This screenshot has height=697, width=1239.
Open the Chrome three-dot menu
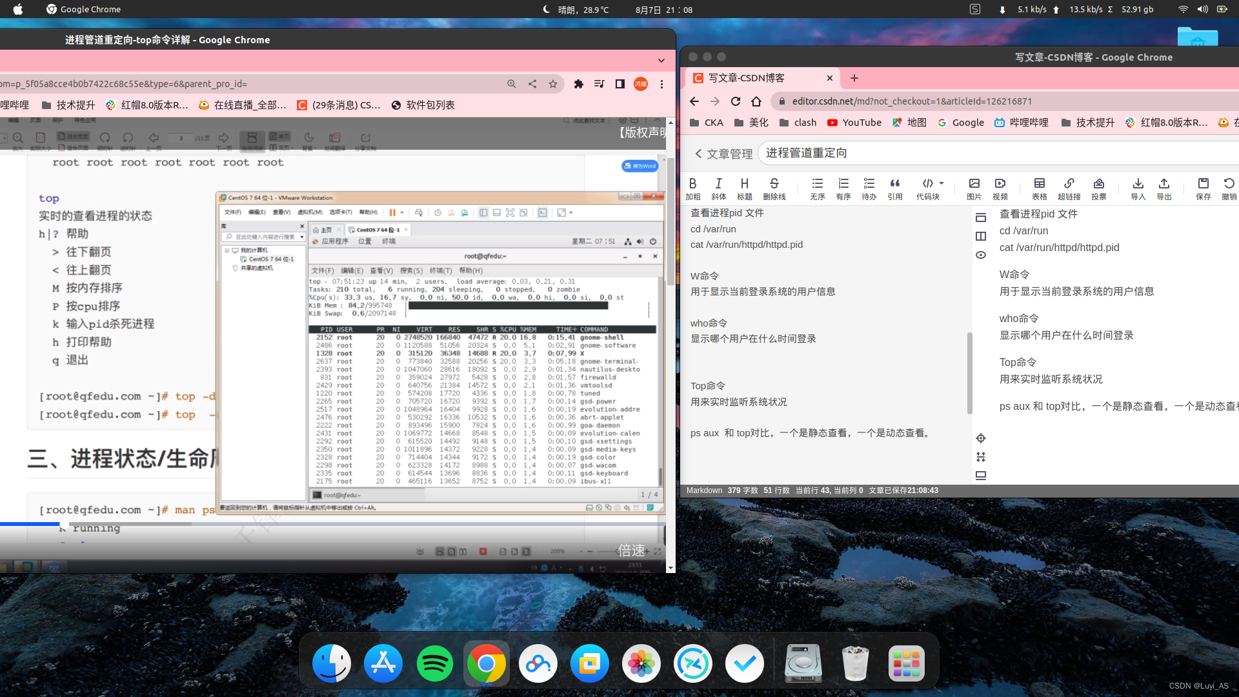[x=661, y=84]
